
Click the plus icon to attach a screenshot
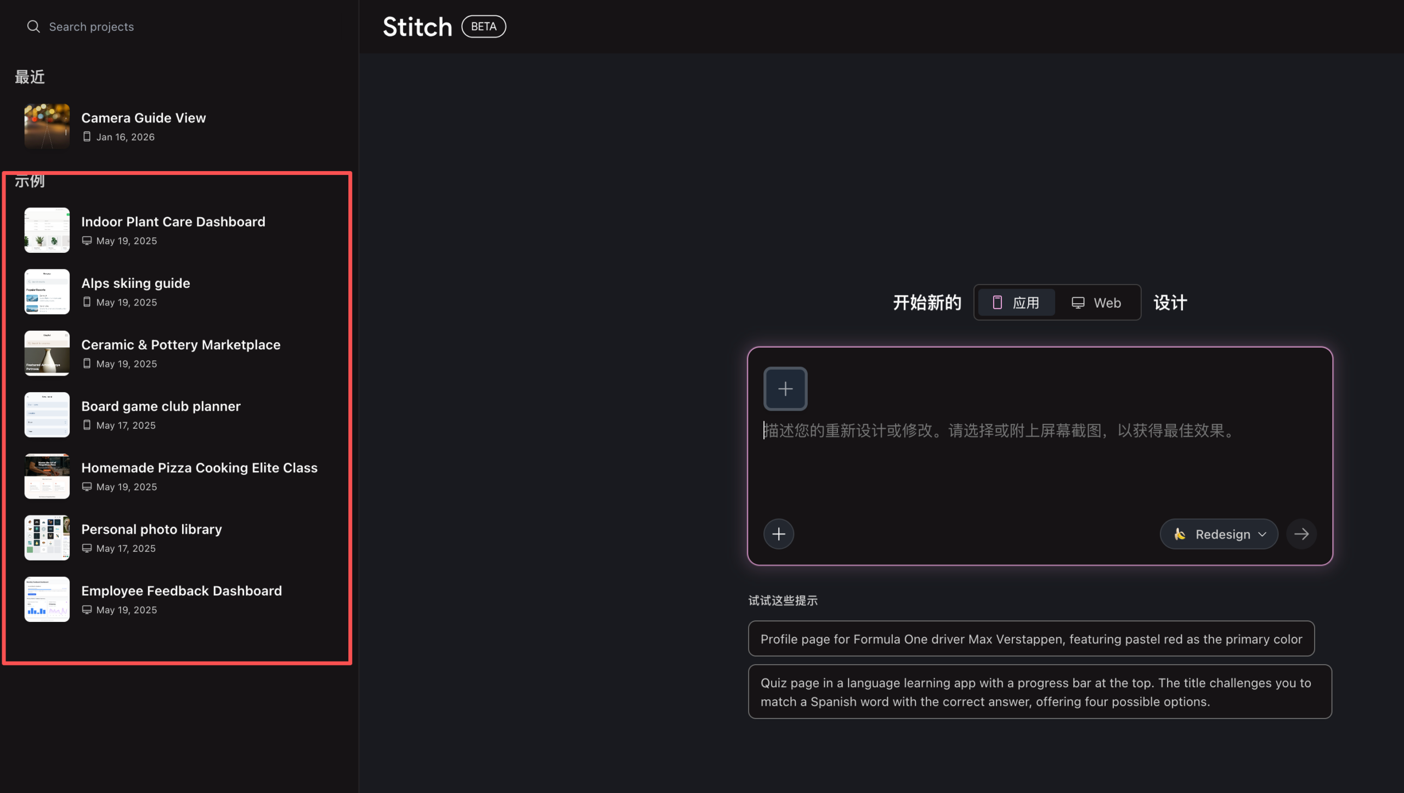(785, 388)
